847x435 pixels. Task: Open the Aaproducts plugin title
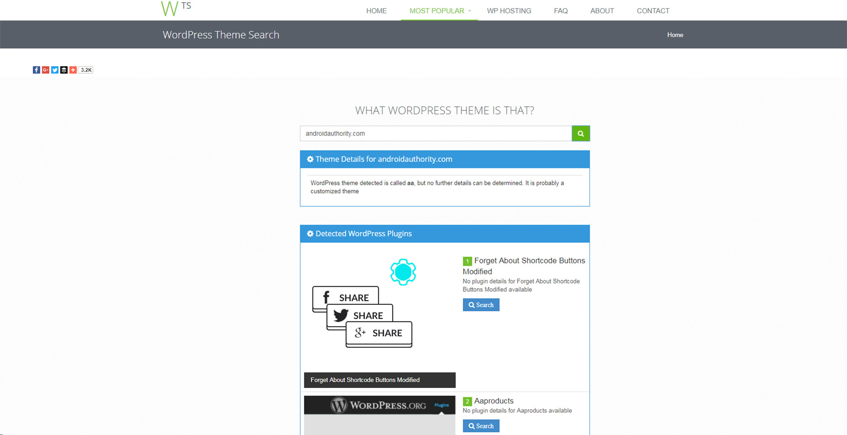tap(494, 401)
